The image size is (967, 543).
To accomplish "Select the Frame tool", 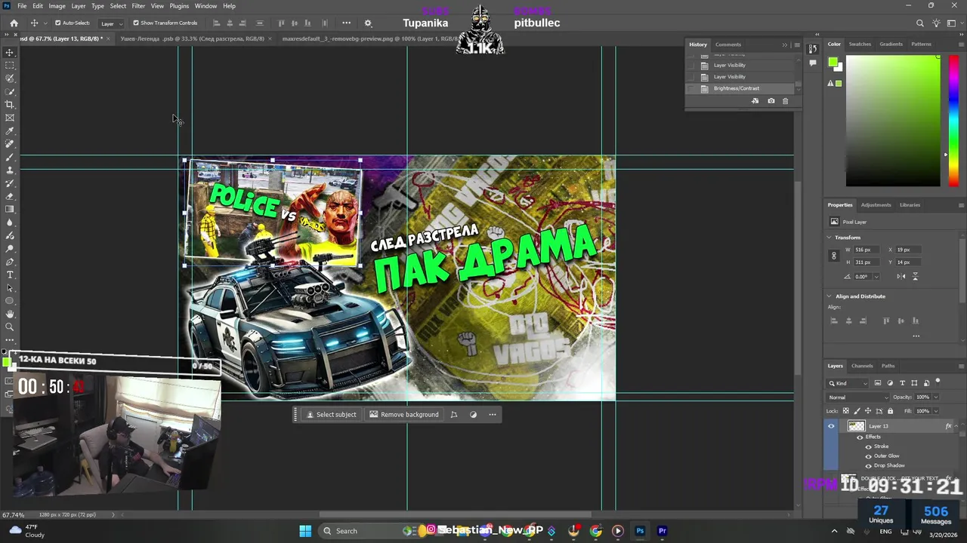I will (10, 118).
